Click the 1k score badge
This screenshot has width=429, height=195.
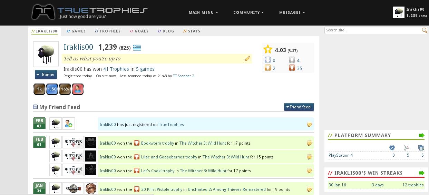click(39, 89)
